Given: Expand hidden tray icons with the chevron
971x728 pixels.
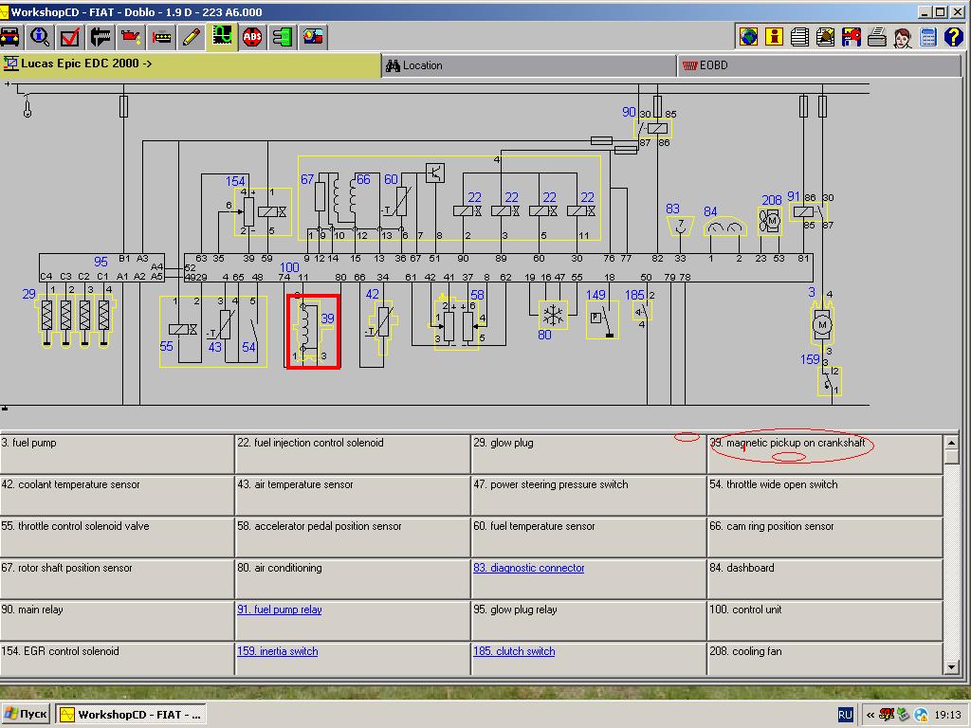Looking at the screenshot, I should point(870,715).
